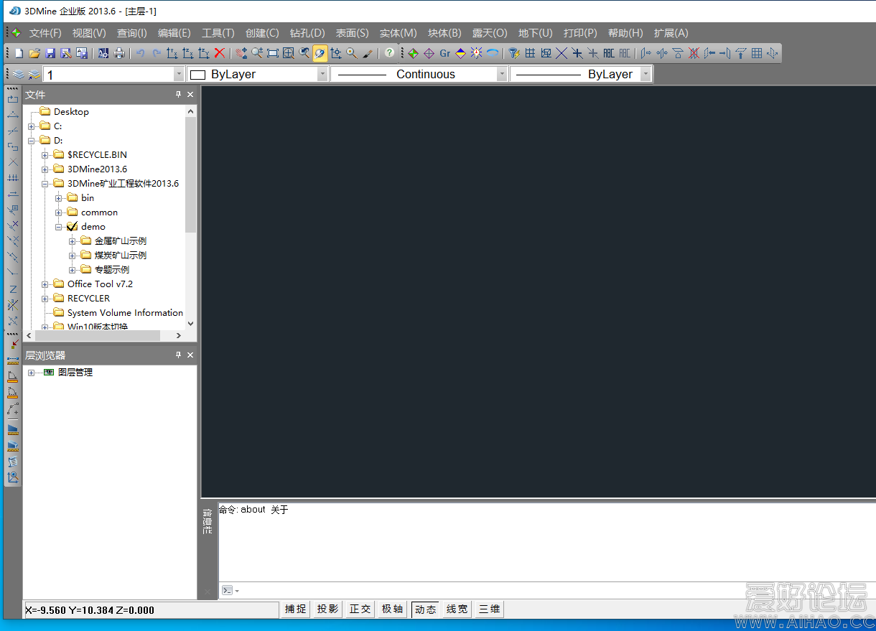This screenshot has width=876, height=631.
Task: Toggle 正交 ortho mode in status bar
Action: pyautogui.click(x=360, y=609)
